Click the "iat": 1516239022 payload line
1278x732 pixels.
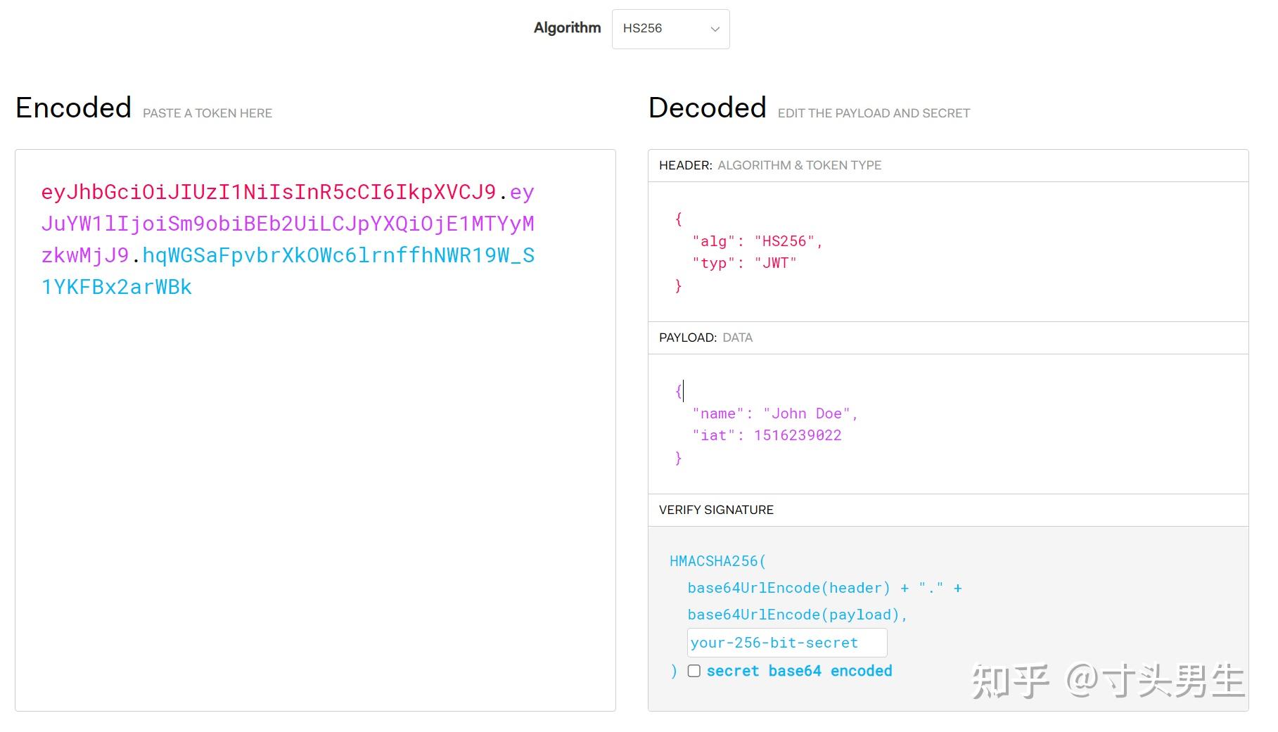[x=767, y=435]
